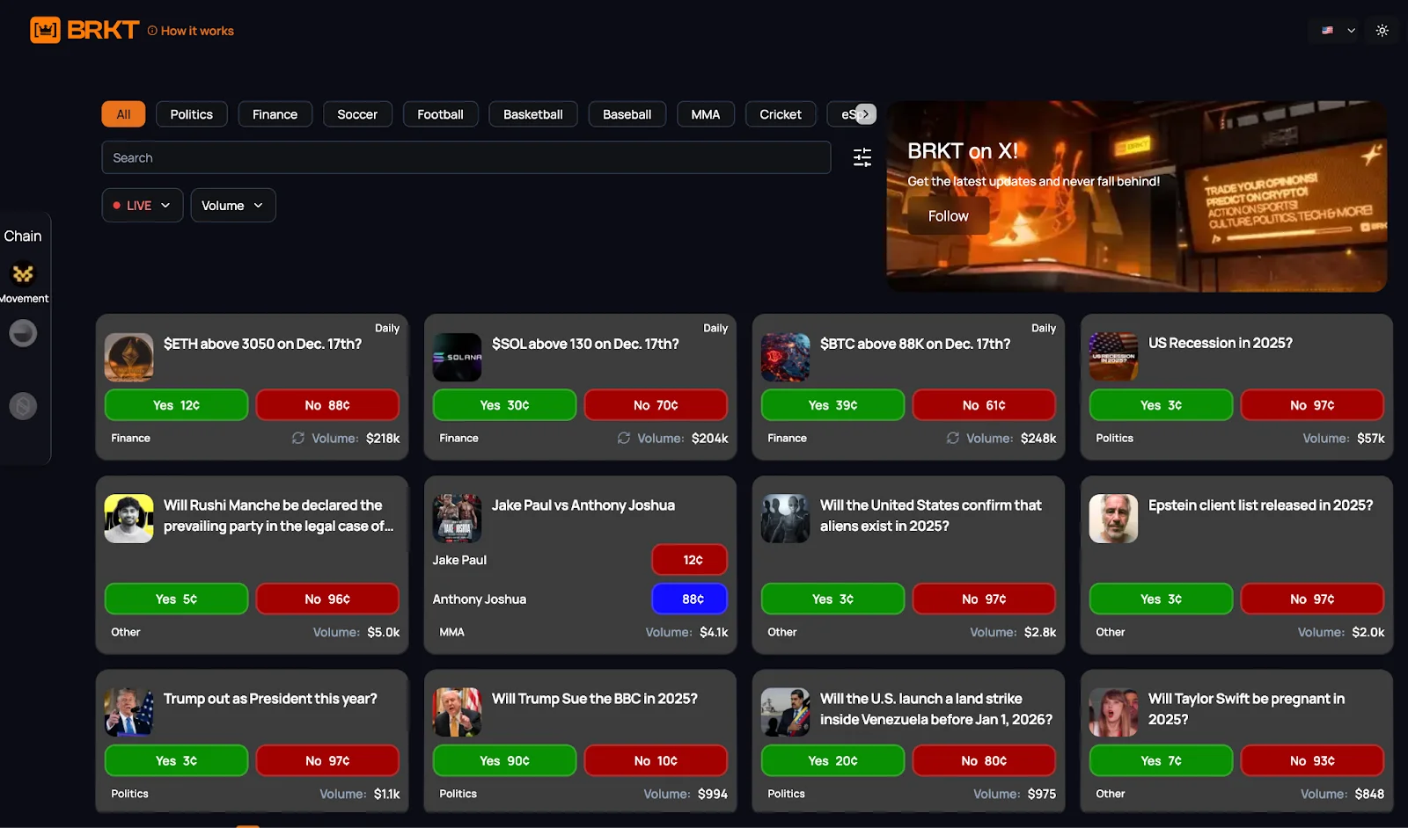Switch theme using the sun icon

coord(1382,30)
